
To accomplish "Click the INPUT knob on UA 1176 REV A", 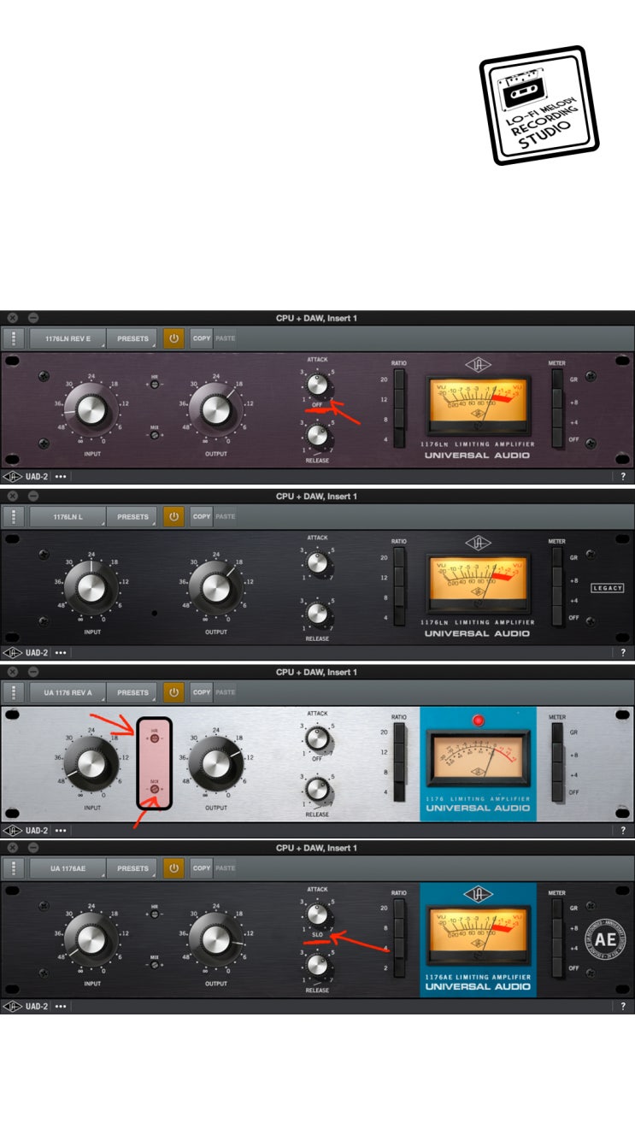I will click(90, 764).
